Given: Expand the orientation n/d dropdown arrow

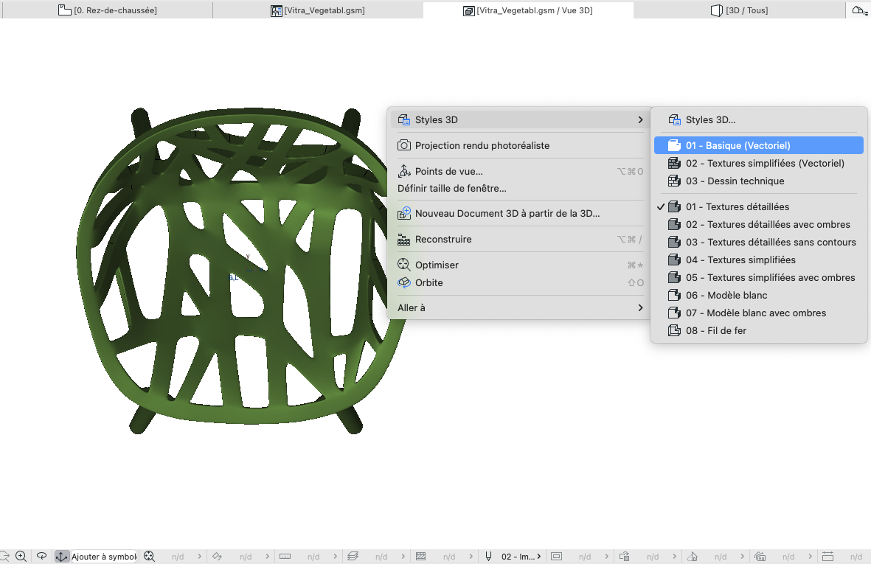Looking at the screenshot, I should pos(267,556).
